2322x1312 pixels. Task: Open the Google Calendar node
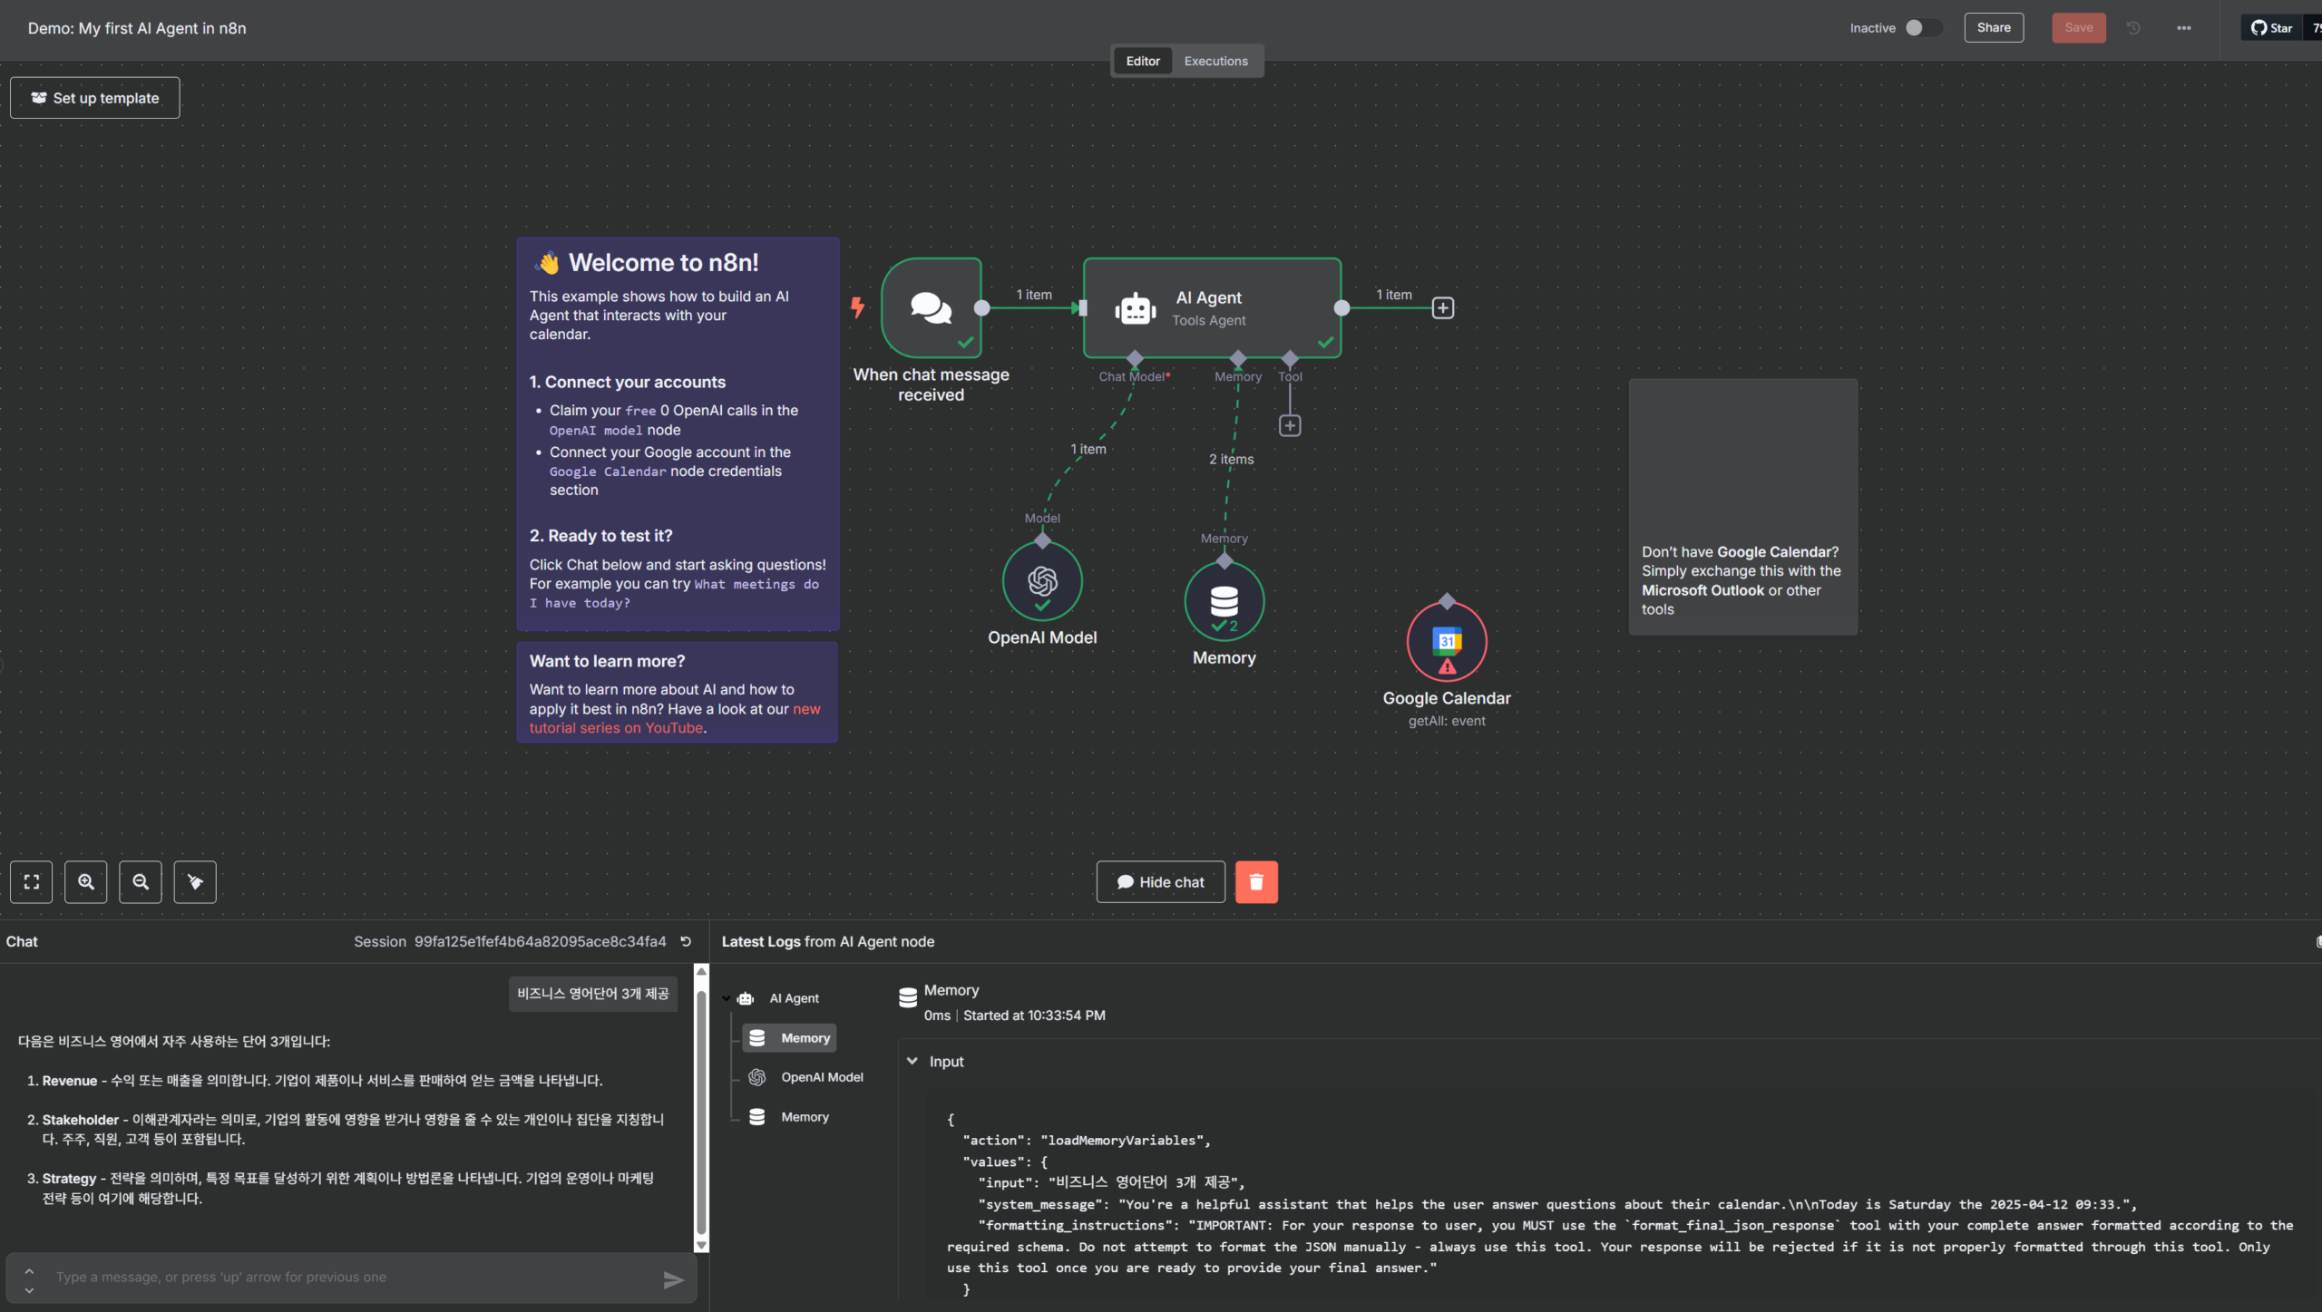(1447, 642)
